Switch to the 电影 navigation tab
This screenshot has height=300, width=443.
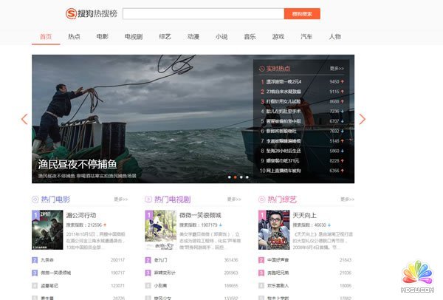[x=103, y=36]
